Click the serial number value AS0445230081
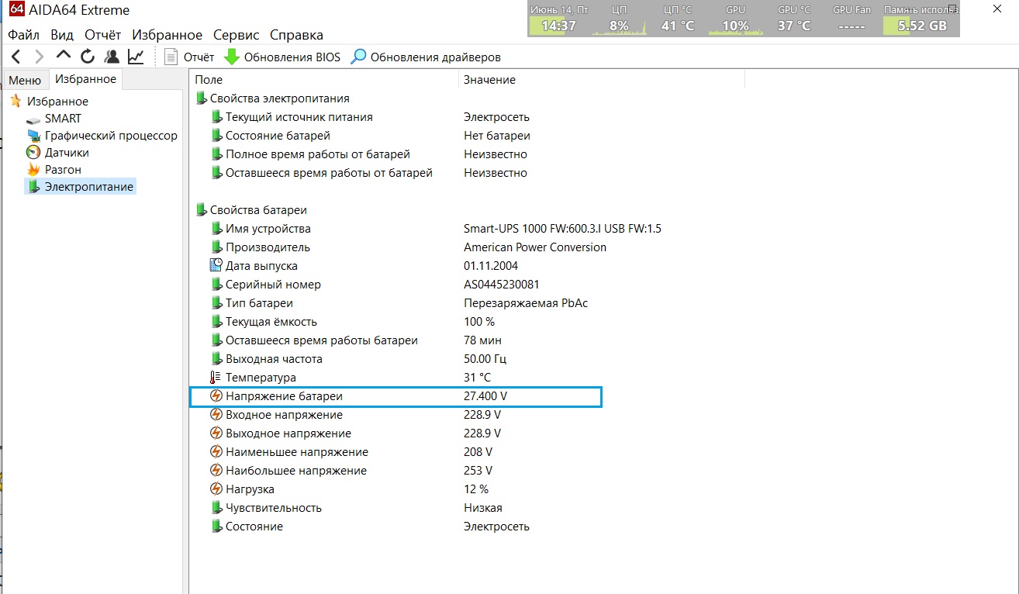Image resolution: width=1019 pixels, height=594 pixels. (x=502, y=285)
